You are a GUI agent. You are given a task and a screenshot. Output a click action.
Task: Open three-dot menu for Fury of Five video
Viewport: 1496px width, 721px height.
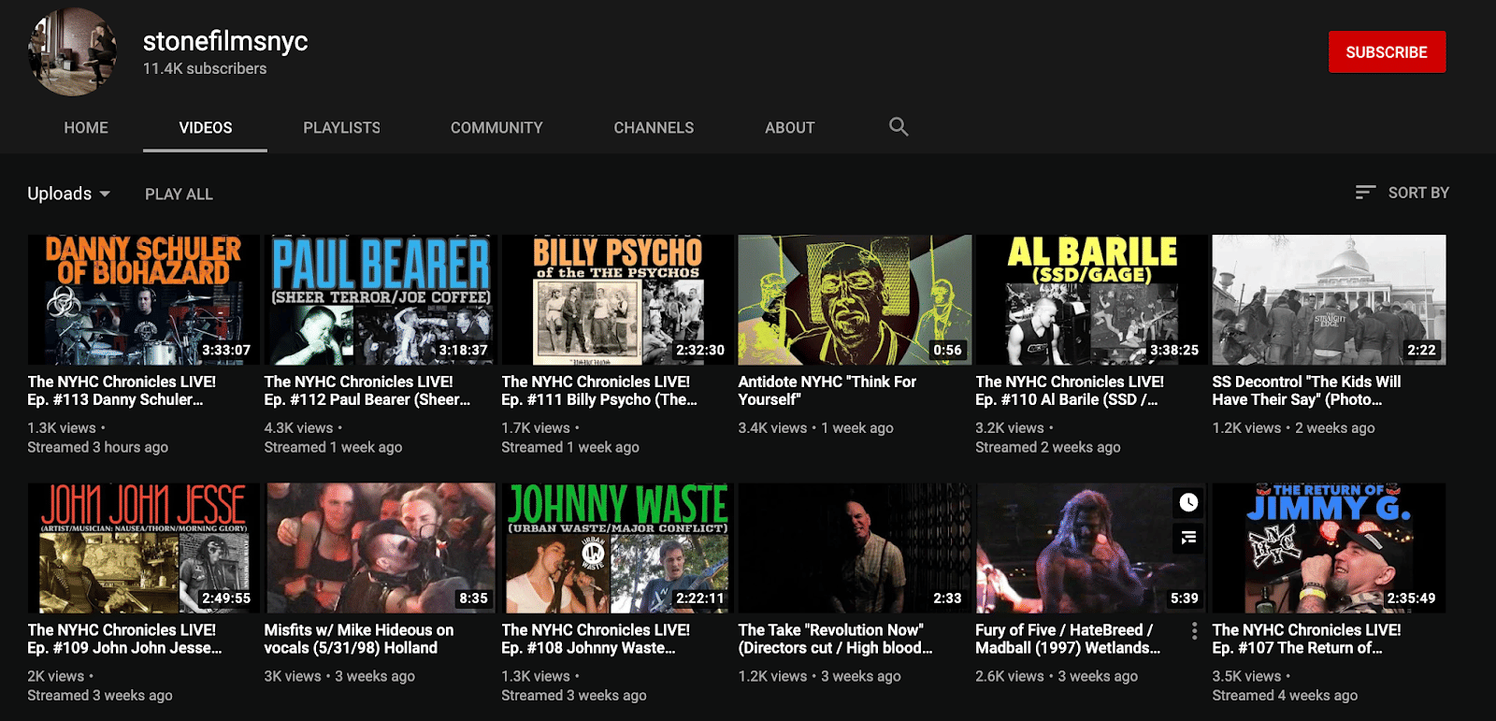[1194, 631]
